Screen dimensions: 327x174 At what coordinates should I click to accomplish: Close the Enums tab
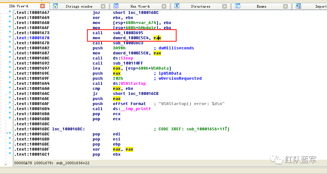(285, 6)
